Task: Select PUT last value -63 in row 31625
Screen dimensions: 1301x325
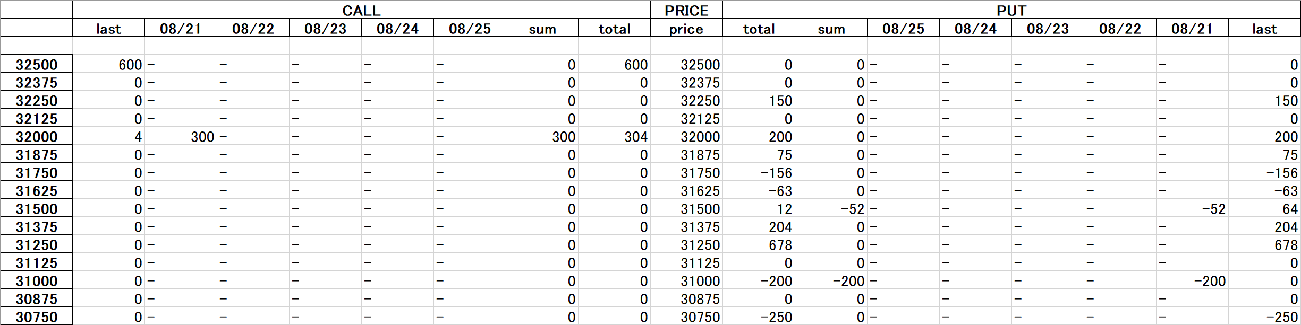Action: (x=1264, y=190)
